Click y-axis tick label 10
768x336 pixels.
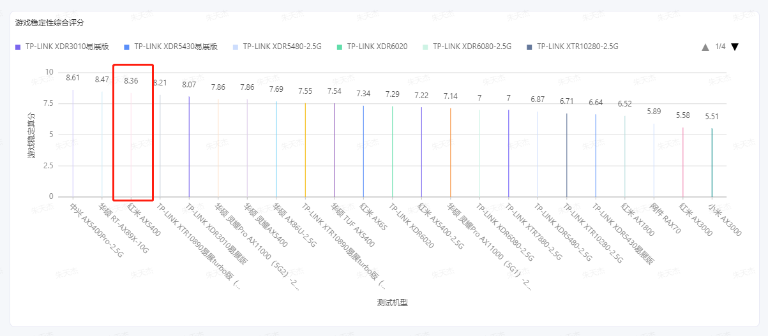[x=49, y=71]
